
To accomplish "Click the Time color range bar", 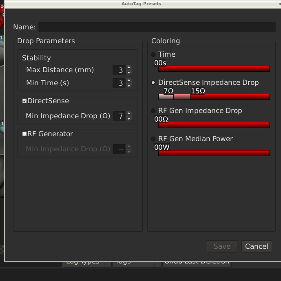I will point(214,69).
